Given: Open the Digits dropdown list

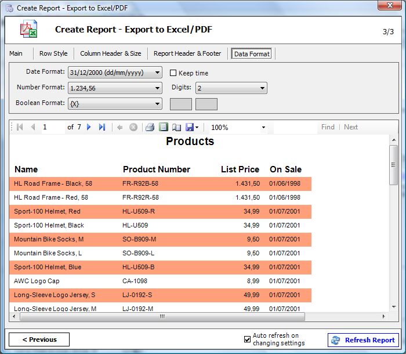Looking at the screenshot, I should [x=231, y=88].
